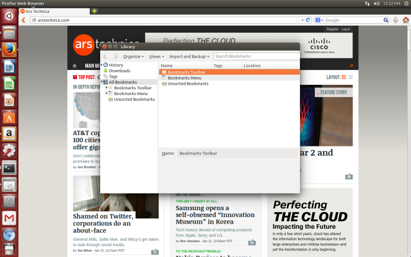Viewport: 411px width, 257px height.
Task: Click Ars Technica home icon in nav bar
Action: coord(74,66)
